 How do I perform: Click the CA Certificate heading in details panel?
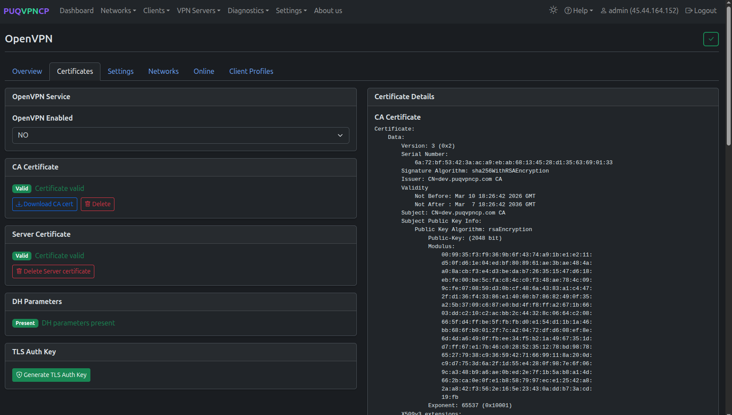coord(397,117)
